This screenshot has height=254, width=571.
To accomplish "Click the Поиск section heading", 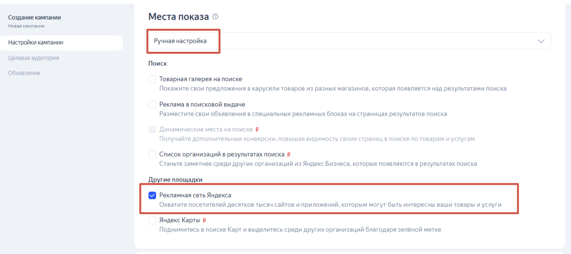I will [x=157, y=63].
